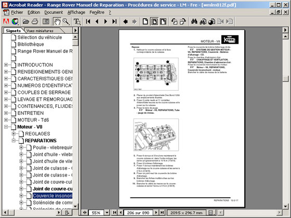Select the Sélection du véhicule bookmark
The height and width of the screenshot is (218, 291).
[x=39, y=37]
